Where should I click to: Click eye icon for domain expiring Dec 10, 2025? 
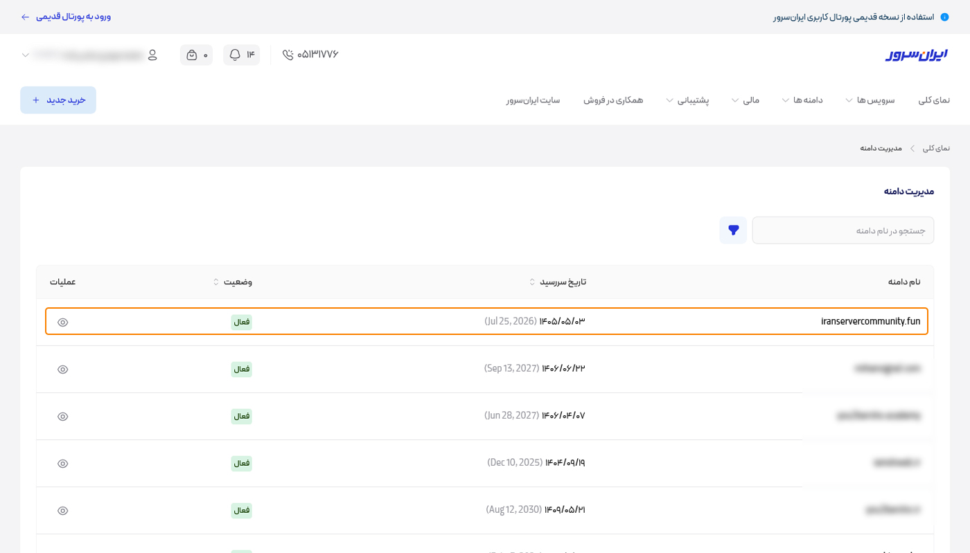(63, 464)
